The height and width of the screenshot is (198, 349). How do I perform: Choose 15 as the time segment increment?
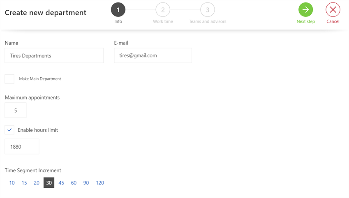pyautogui.click(x=24, y=183)
